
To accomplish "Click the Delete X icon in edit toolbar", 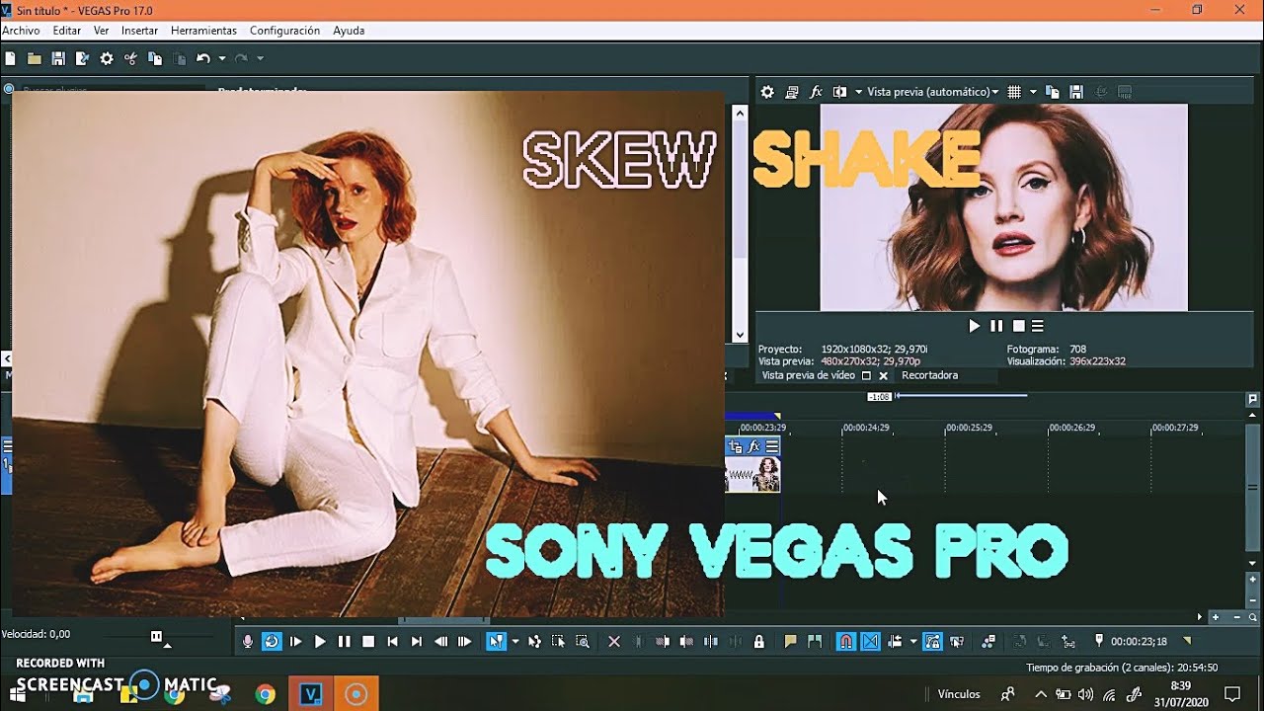I will click(613, 642).
